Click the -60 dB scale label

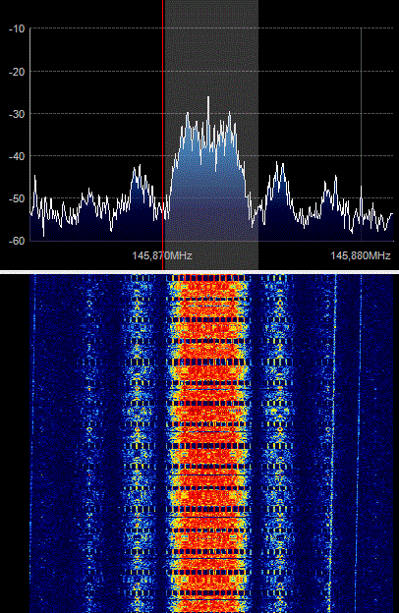pyautogui.click(x=17, y=241)
